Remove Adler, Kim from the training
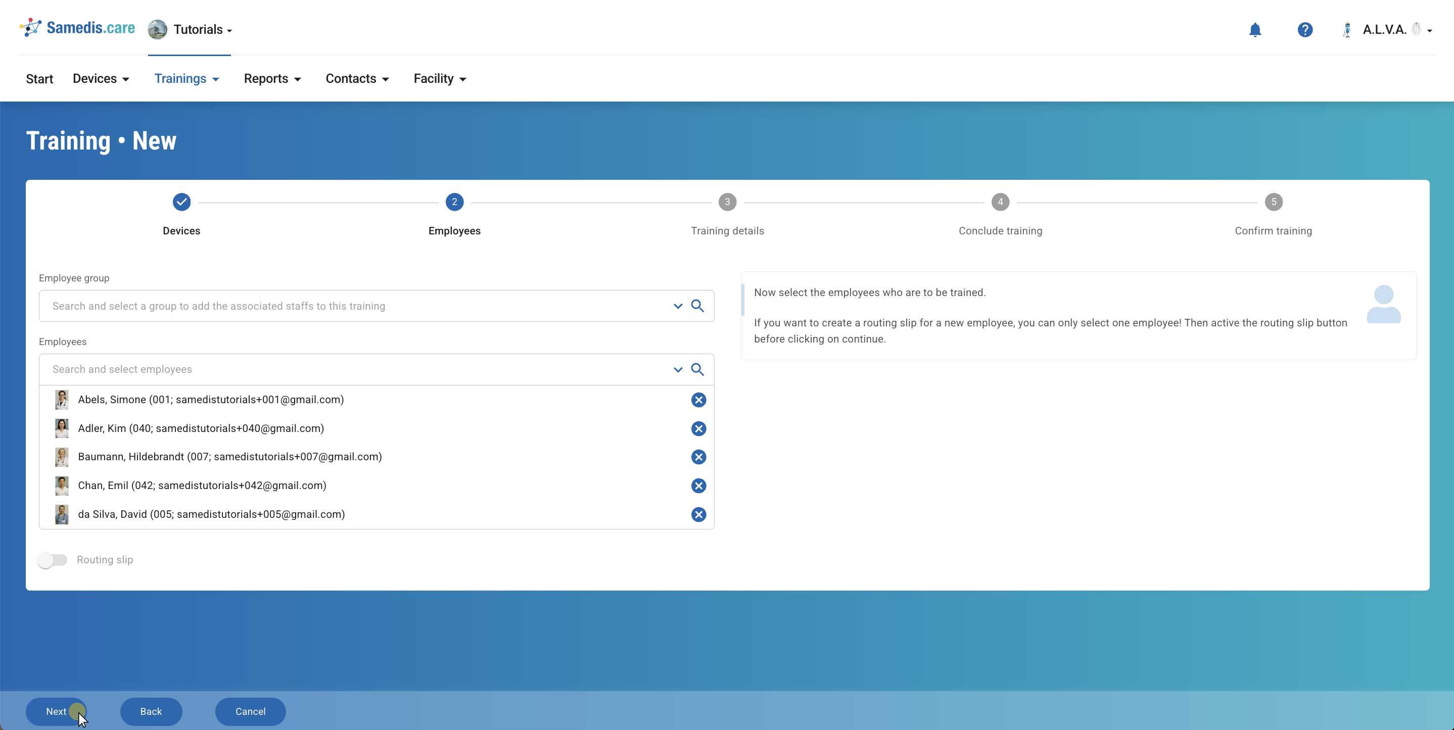 pos(698,429)
